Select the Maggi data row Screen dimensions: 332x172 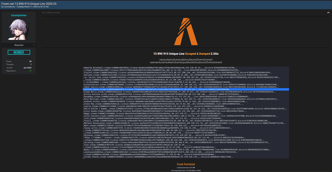(153, 113)
